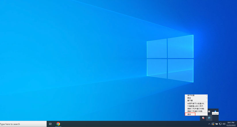Image resolution: width=237 pixels, height=127 pixels.
Task: Click 更新订阅(不通过代理) in the menu
Action: click(x=196, y=109)
